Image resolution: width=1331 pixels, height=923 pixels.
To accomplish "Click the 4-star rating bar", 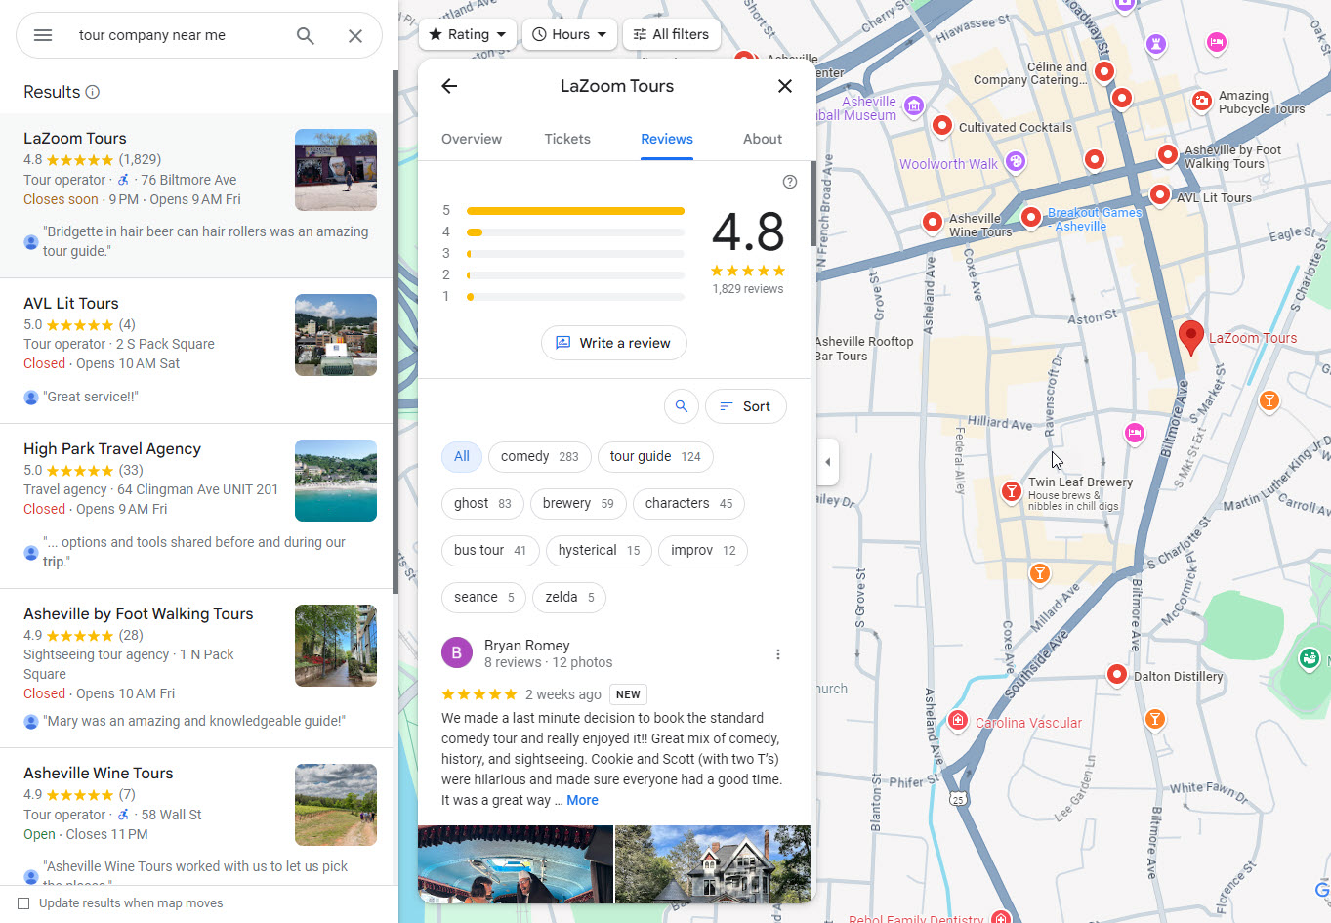I will (575, 231).
